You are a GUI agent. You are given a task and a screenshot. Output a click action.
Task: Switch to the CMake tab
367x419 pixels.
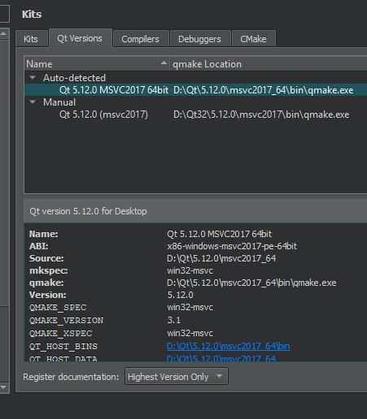pos(253,39)
